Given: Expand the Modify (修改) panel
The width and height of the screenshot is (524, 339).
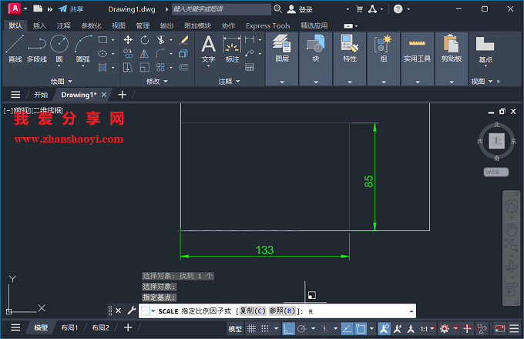Looking at the screenshot, I should click(157, 81).
